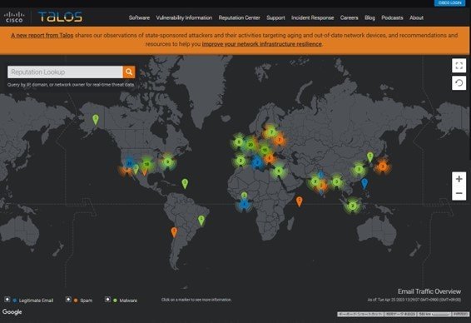
Task: Open the Cisco logo home link
Action: pos(14,17)
